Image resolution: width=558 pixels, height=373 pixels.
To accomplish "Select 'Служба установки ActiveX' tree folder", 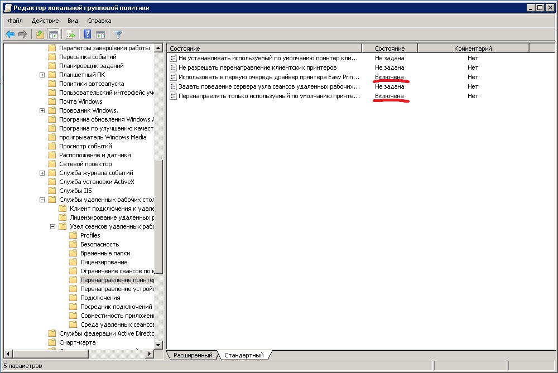I will 97,182.
